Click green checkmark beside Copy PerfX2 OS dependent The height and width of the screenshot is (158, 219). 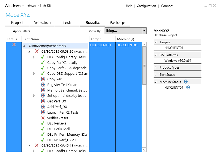pos(43,68)
